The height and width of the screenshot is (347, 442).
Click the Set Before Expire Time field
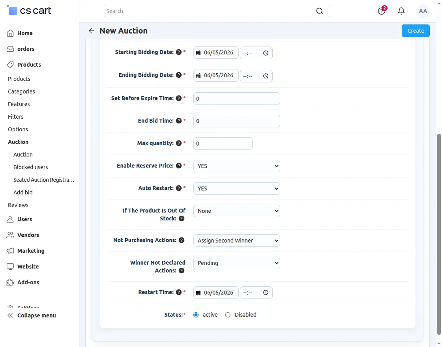pos(236,99)
